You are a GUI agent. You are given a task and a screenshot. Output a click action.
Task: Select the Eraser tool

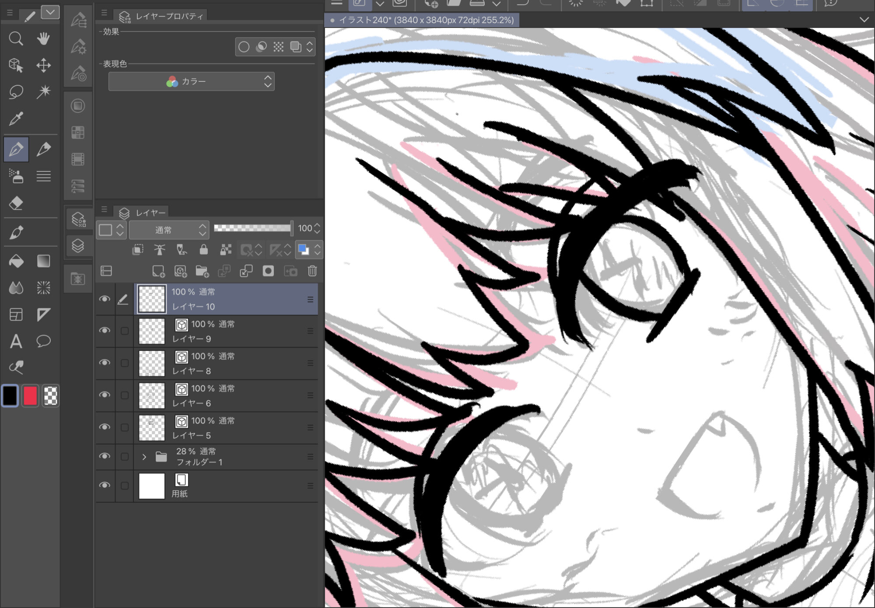(16, 203)
